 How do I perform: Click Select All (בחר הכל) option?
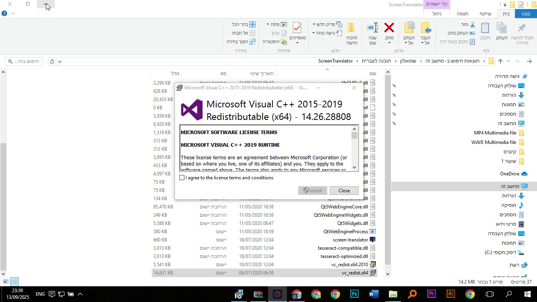coord(244,24)
